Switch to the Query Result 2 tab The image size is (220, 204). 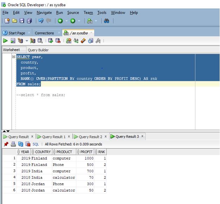(90, 137)
